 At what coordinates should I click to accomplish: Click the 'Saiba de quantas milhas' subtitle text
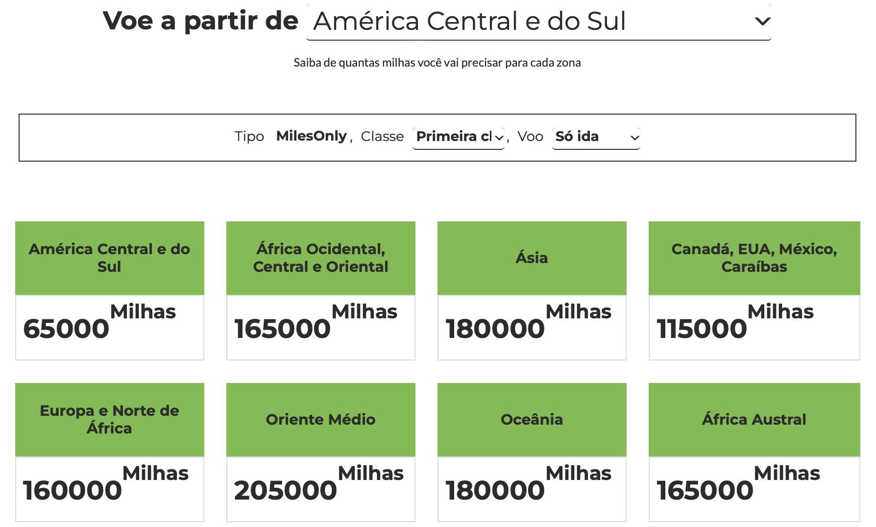[x=437, y=63]
